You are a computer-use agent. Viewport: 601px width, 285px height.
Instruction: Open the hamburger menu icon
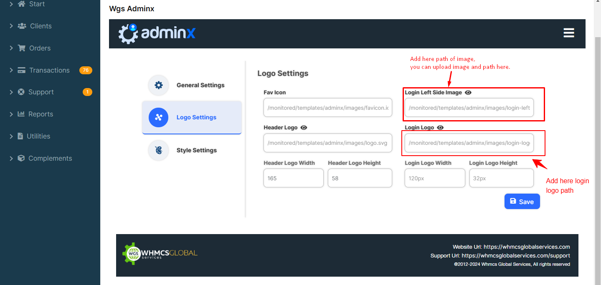tap(568, 33)
